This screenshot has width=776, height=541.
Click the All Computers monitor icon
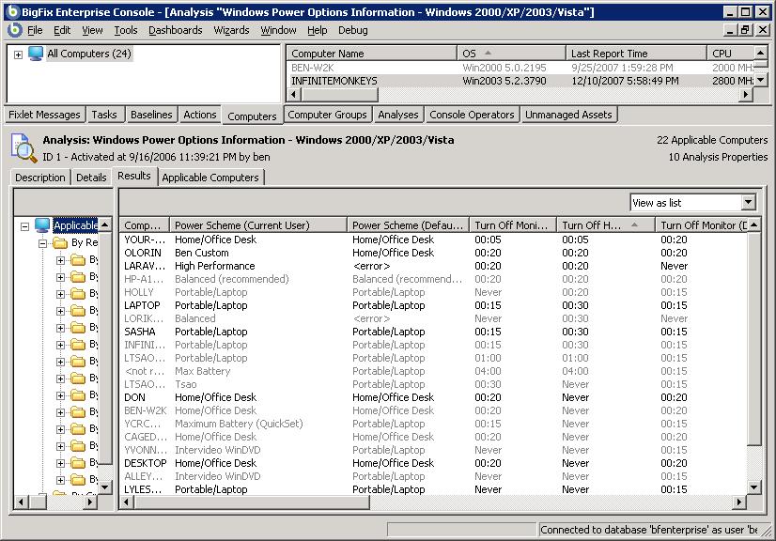click(x=36, y=54)
